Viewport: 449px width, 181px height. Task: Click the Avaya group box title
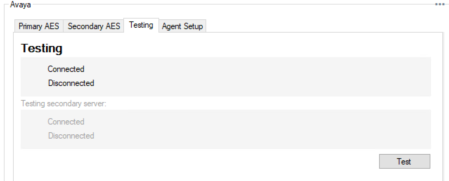20,5
